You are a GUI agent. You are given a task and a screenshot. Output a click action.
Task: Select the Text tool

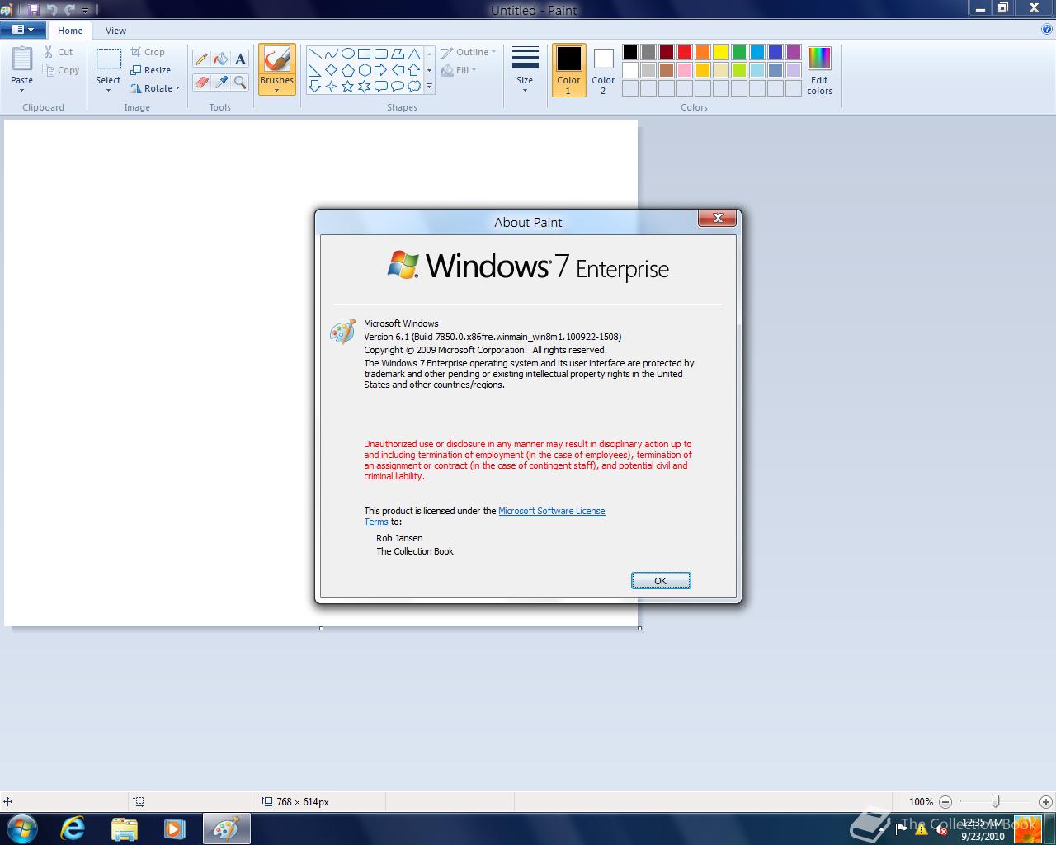point(240,59)
